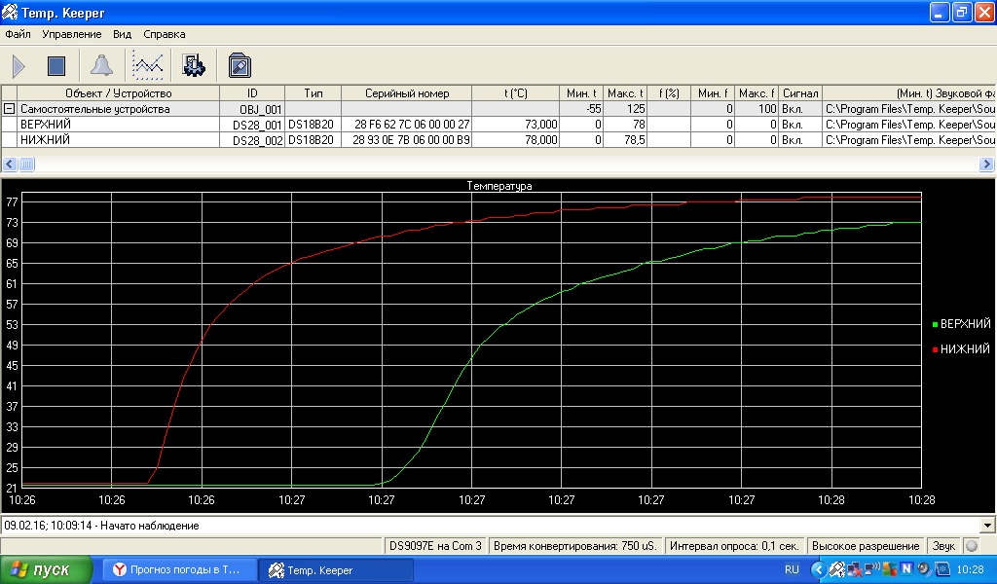The image size is (997, 584).
Task: Open the Файл menu
Action: [18, 34]
